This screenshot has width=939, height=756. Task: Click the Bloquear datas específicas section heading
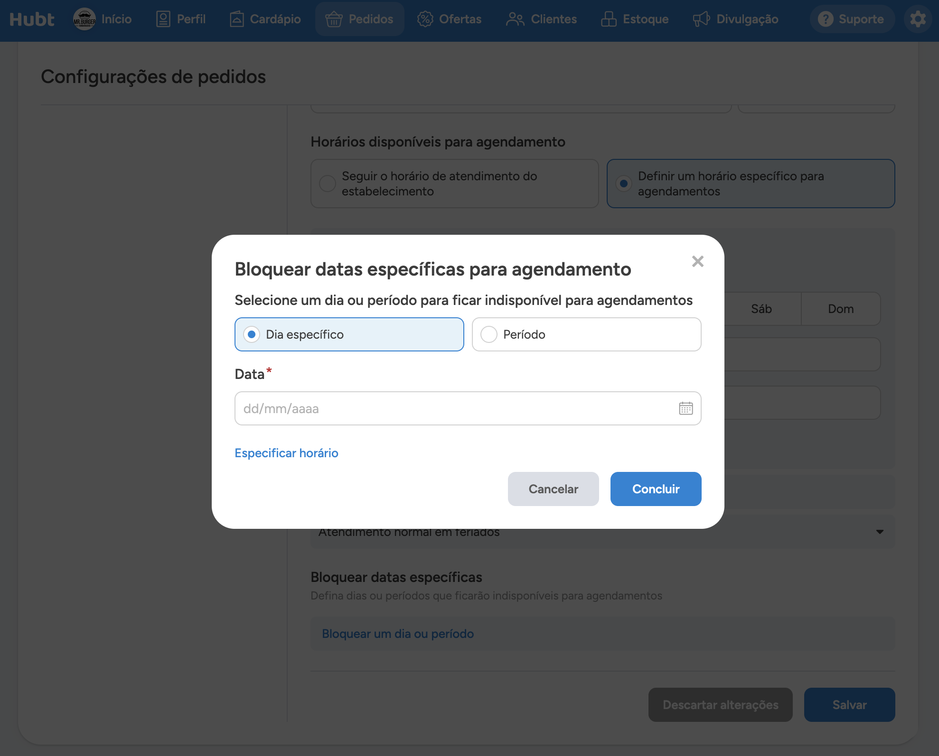tap(396, 577)
